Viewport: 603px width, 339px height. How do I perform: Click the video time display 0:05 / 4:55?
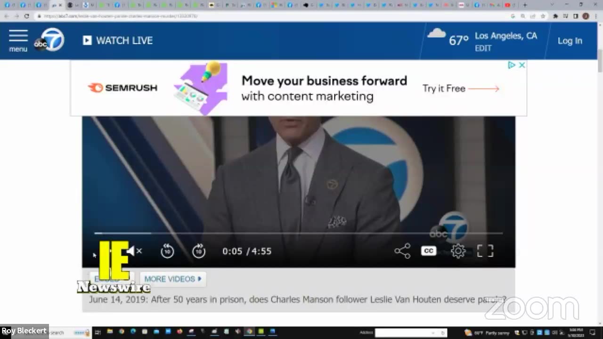[247, 251]
